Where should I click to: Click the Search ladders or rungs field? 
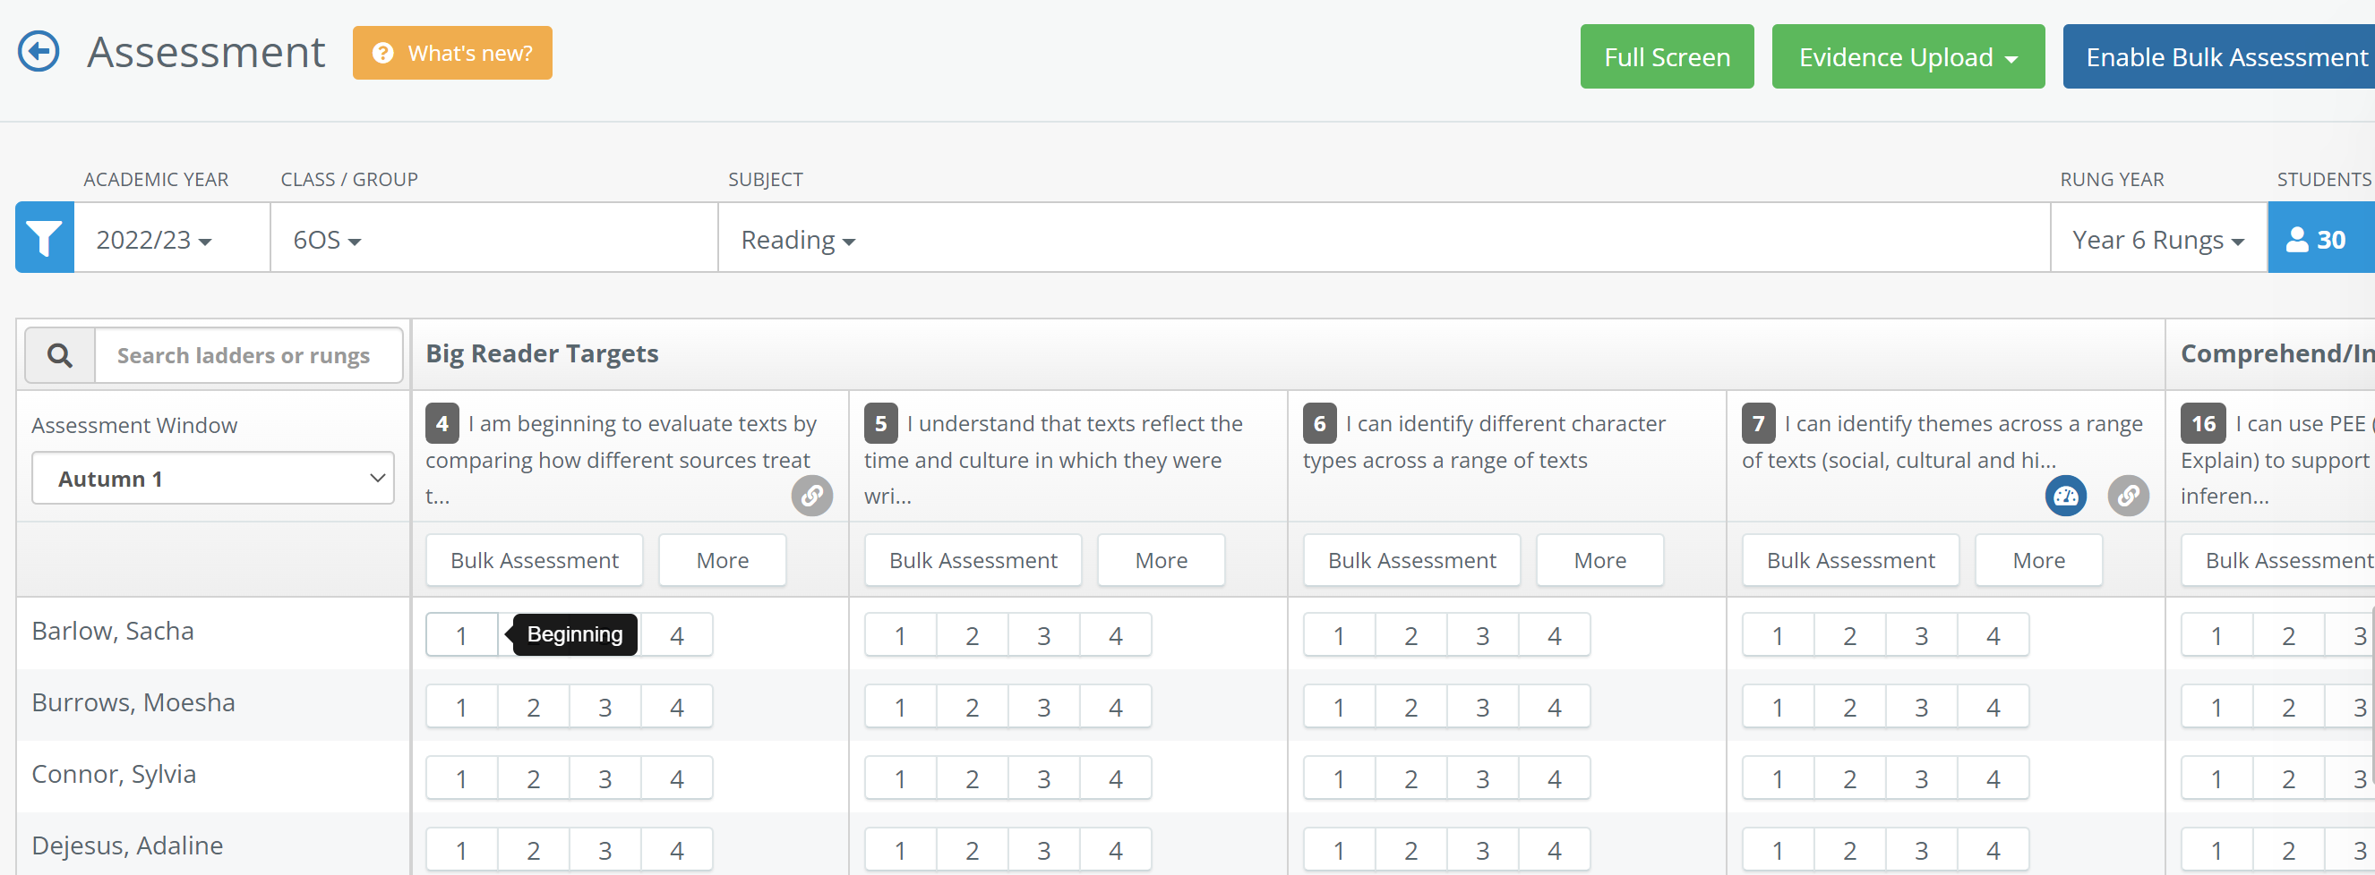(247, 355)
